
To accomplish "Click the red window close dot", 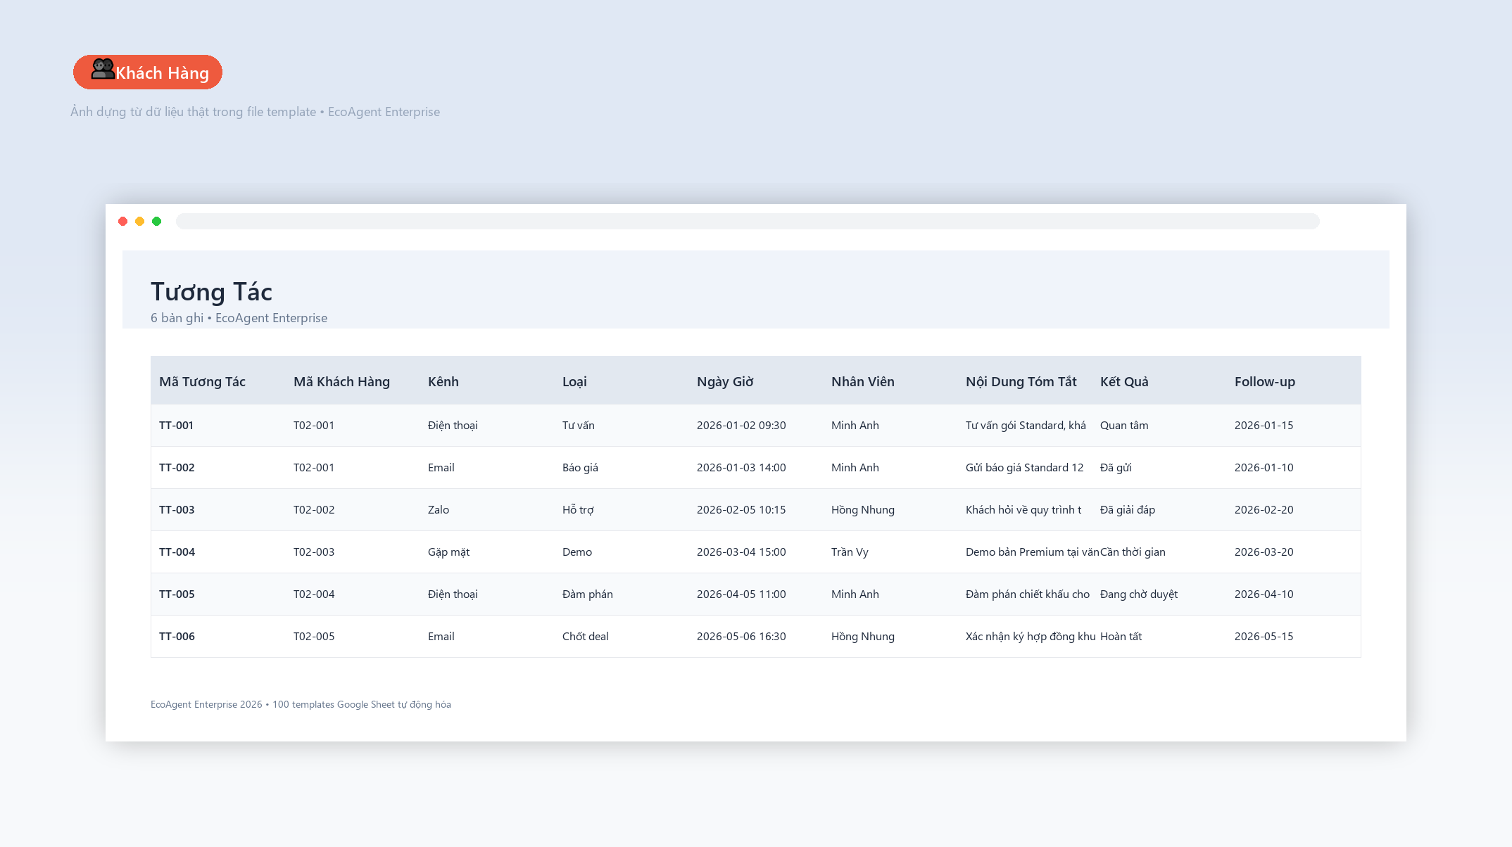I will tap(123, 222).
